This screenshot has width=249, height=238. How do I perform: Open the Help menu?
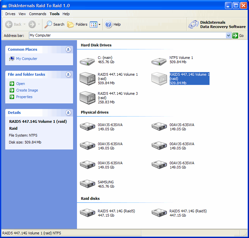pos(66,14)
